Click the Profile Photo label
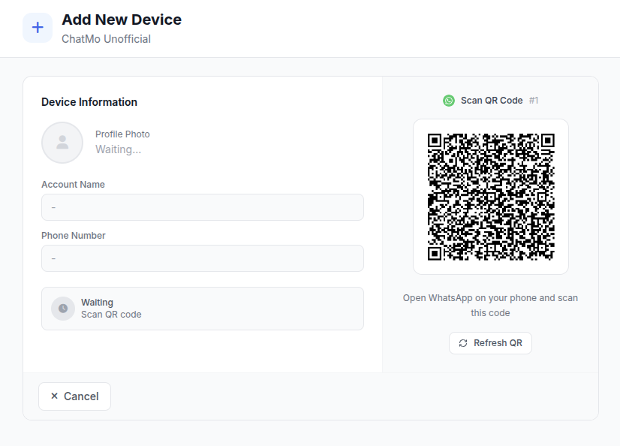The height and width of the screenshot is (446, 620). pyautogui.click(x=122, y=134)
